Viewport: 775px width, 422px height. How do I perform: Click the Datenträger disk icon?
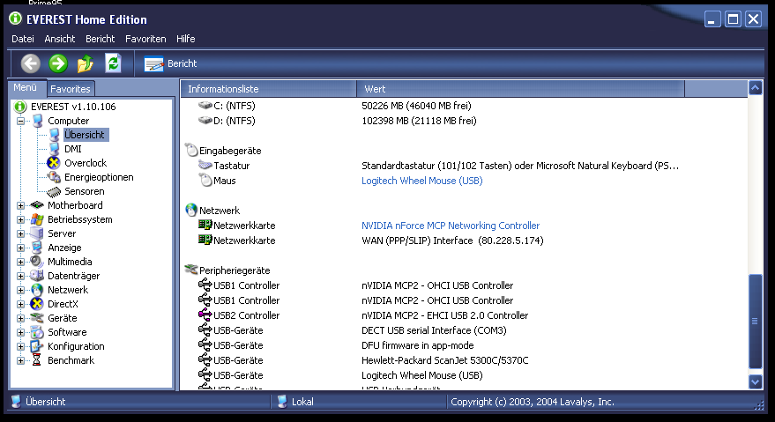(37, 276)
